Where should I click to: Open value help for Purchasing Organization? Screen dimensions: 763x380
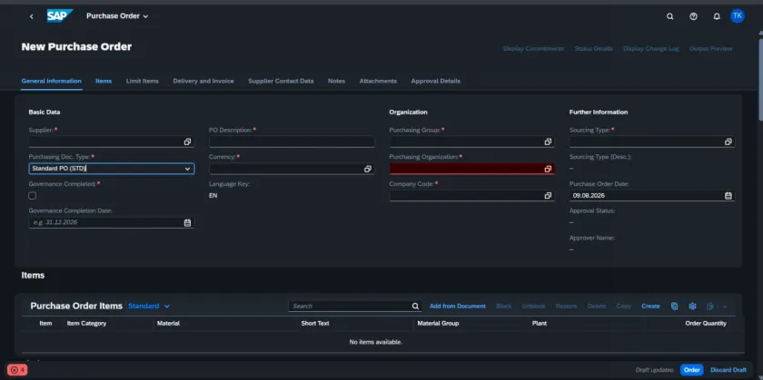point(548,169)
